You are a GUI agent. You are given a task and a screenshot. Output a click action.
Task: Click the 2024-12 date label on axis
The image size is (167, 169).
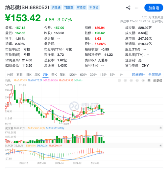pos(77,163)
